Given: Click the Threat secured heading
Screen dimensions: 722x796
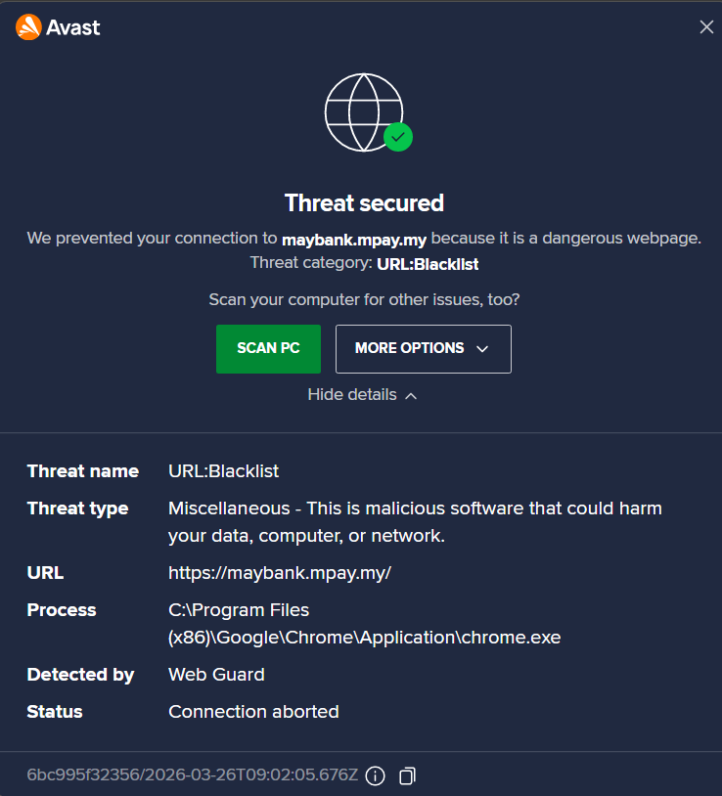Looking at the screenshot, I should 364,202.
